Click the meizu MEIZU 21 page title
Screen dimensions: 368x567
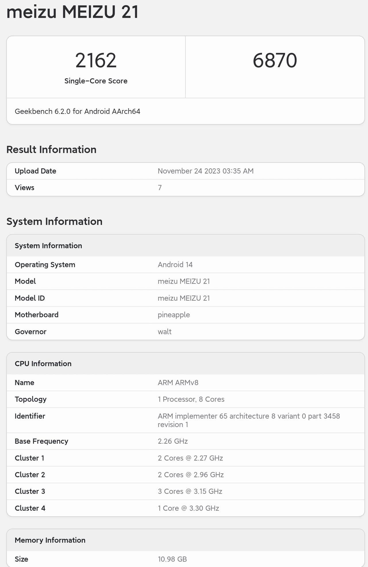pos(72,12)
